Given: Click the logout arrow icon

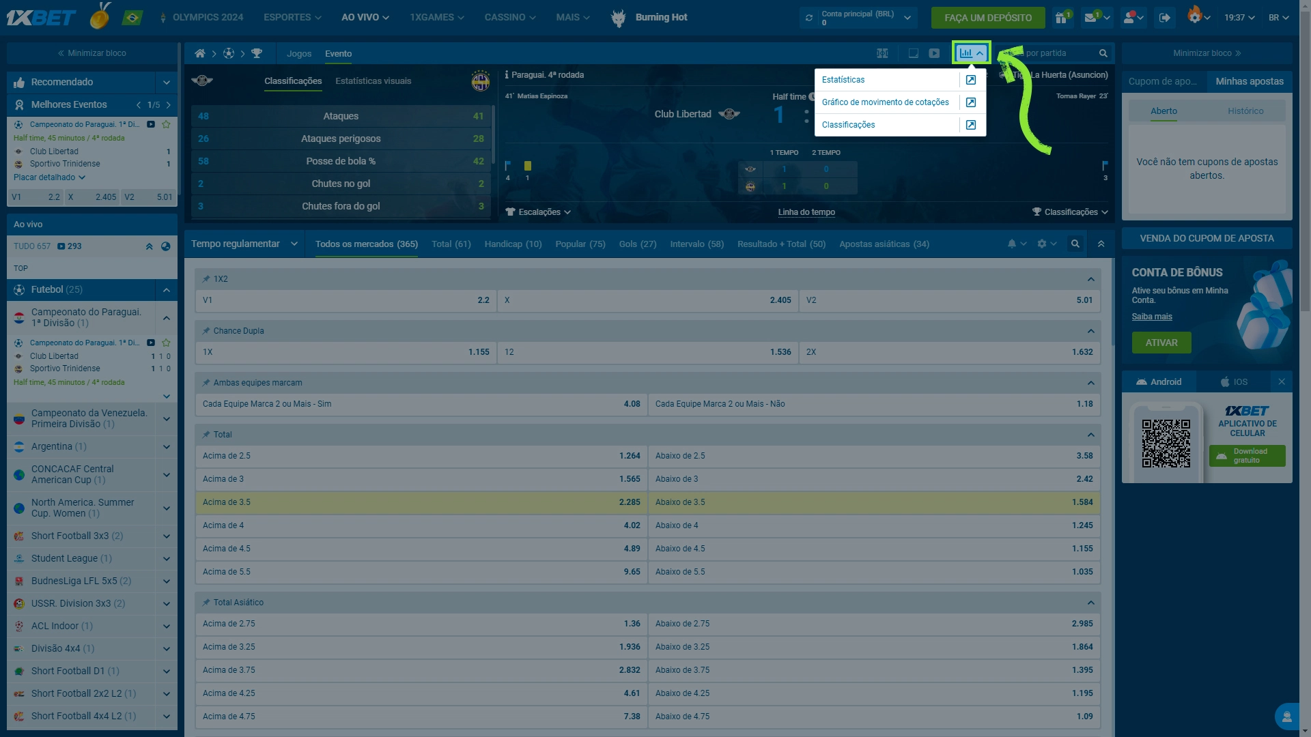Looking at the screenshot, I should (x=1165, y=18).
